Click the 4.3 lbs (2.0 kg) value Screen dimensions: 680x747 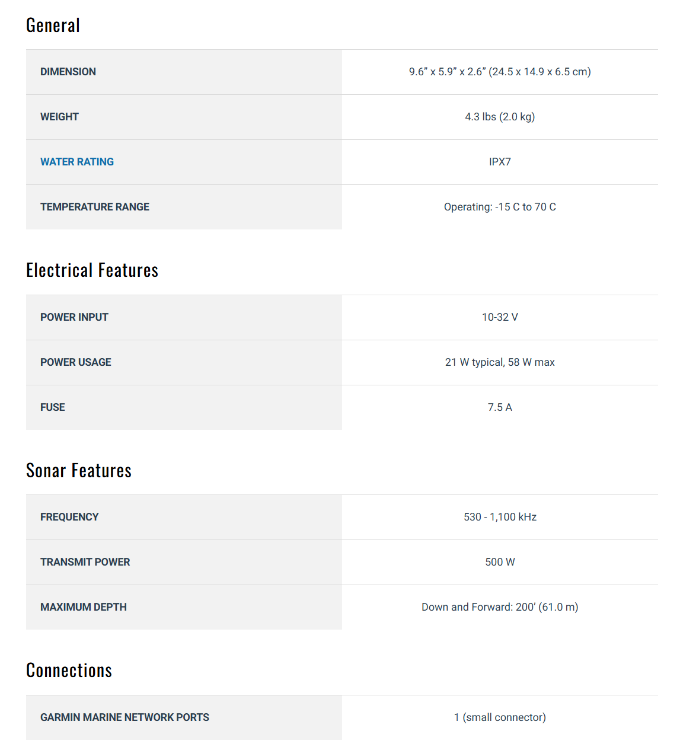(x=500, y=117)
